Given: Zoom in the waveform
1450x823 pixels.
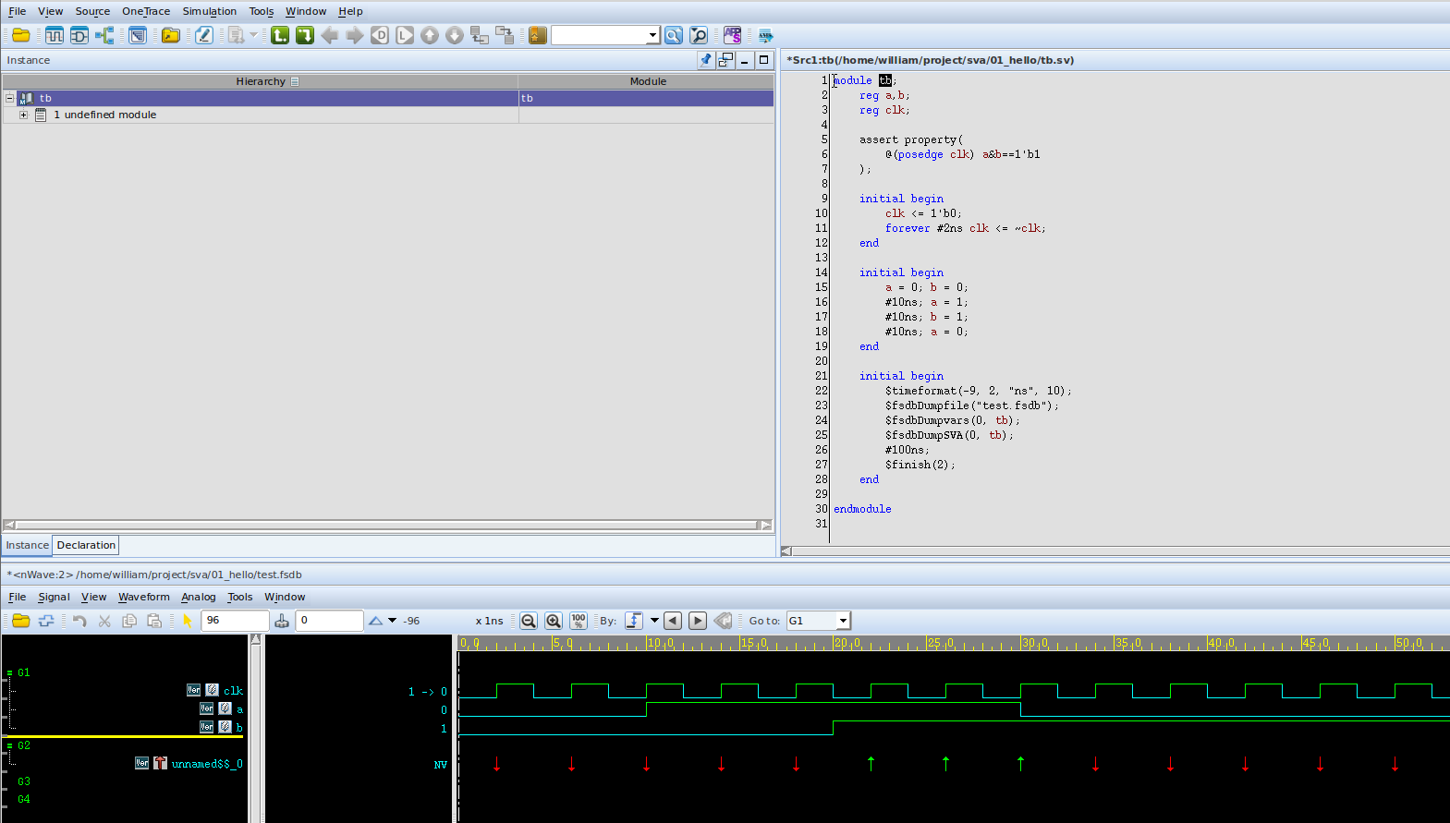Looking at the screenshot, I should pyautogui.click(x=554, y=621).
